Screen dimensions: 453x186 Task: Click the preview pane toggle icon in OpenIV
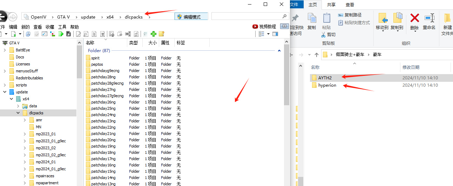tap(275, 34)
